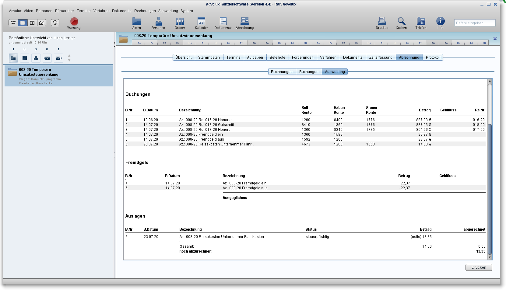Open the System menu

point(187,11)
